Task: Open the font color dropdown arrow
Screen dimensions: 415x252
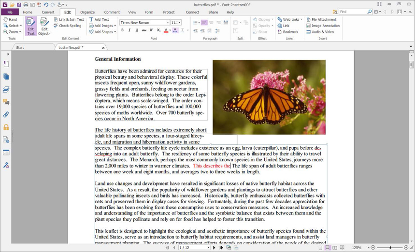Action: point(170,30)
